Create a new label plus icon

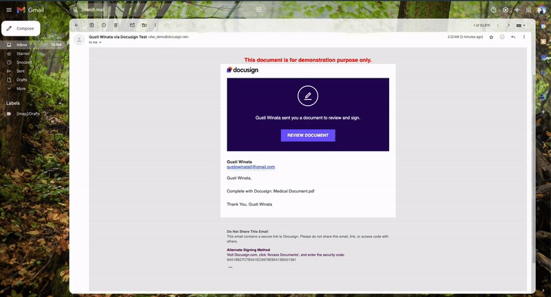60,103
